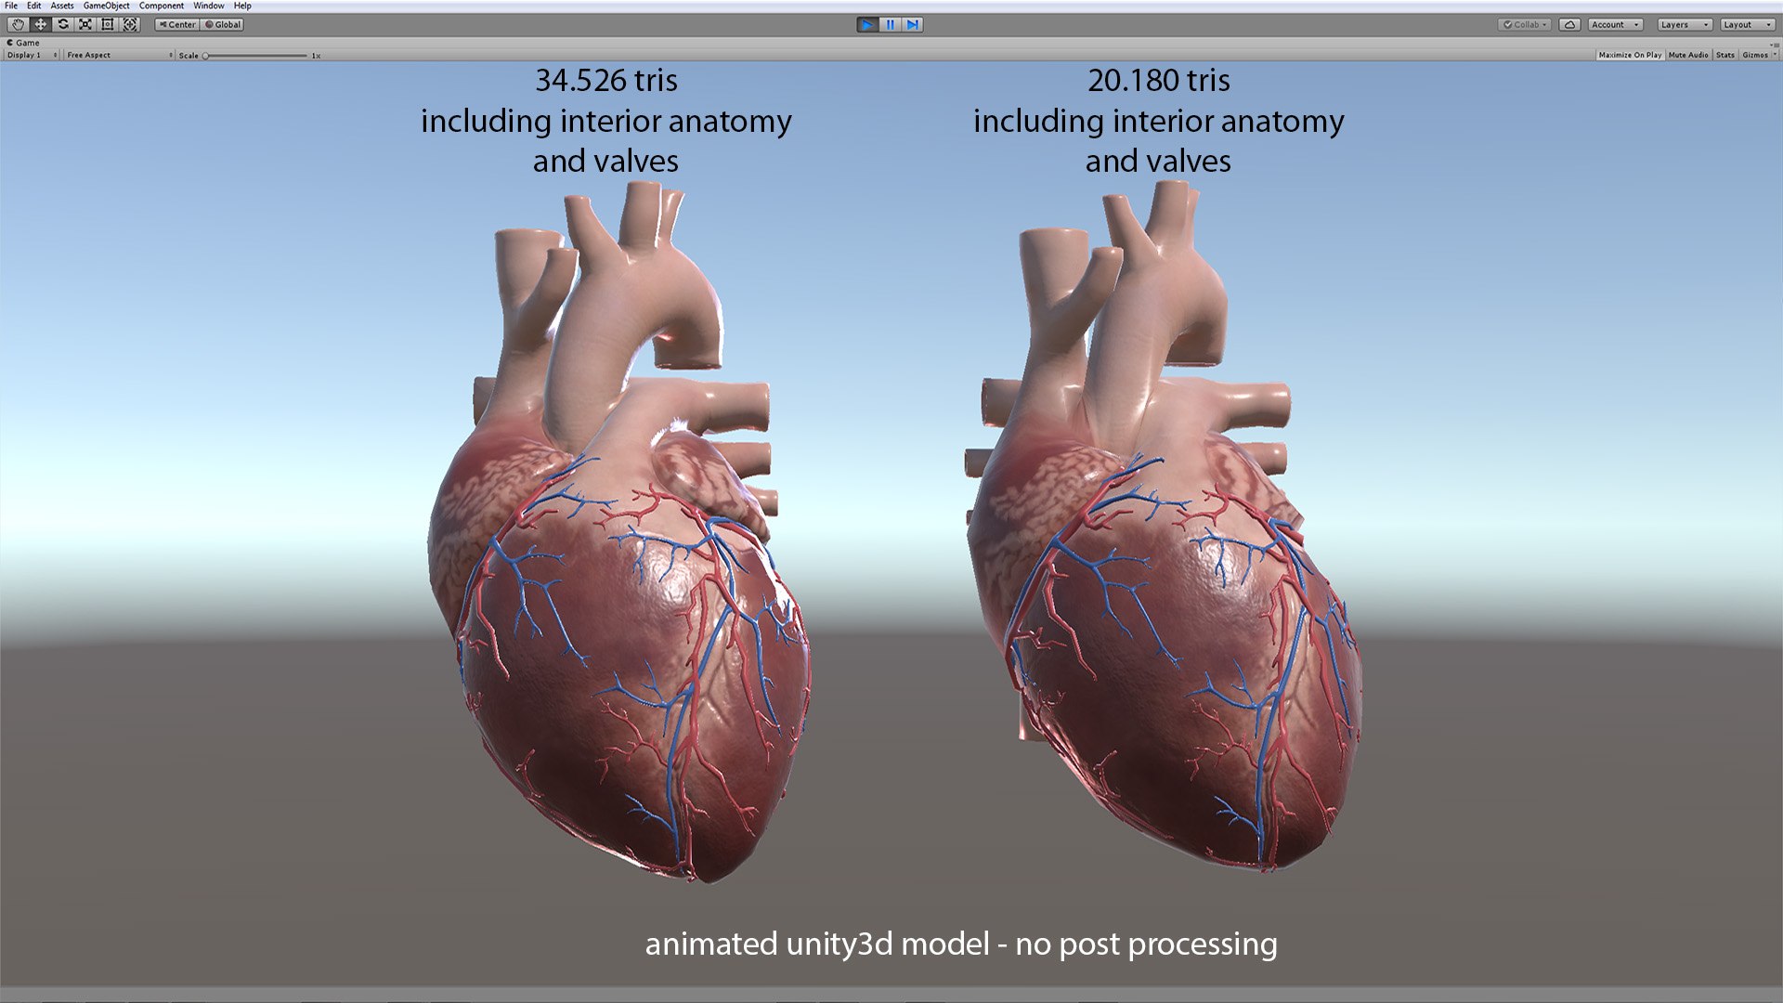Toggle Center pivot mode
The height and width of the screenshot is (1003, 1783).
(176, 24)
